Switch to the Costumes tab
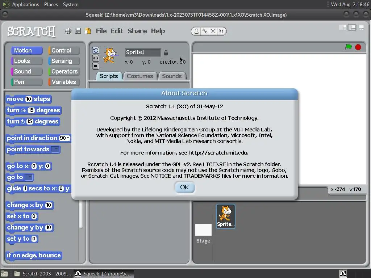 140,76
